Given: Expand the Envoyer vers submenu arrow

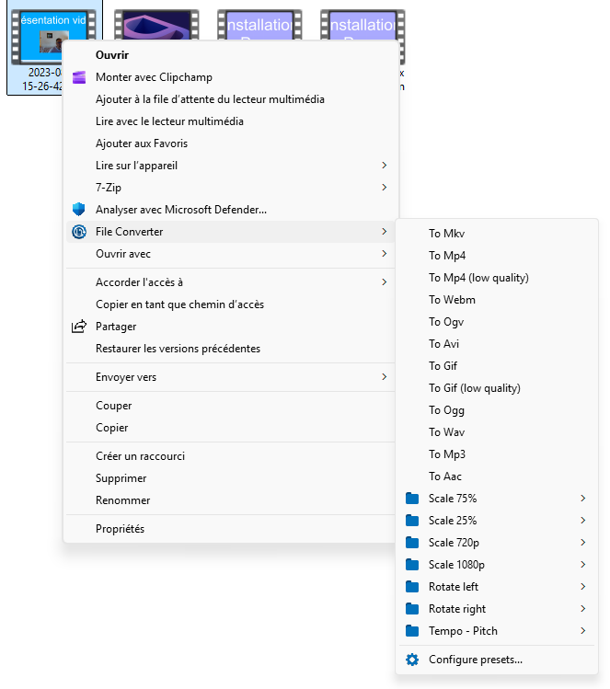Looking at the screenshot, I should click(x=384, y=377).
